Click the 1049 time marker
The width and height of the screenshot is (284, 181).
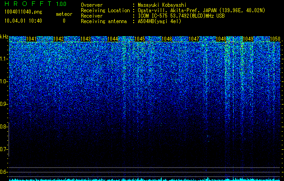coord(248,39)
